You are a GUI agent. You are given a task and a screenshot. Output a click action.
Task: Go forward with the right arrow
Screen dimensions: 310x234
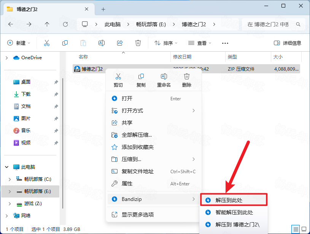29,24
